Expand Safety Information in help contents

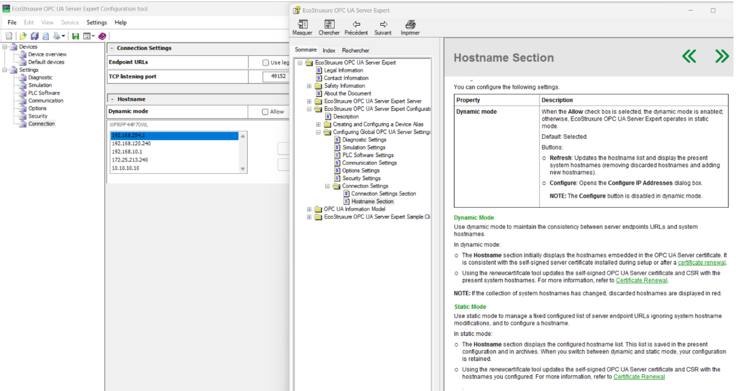click(309, 86)
